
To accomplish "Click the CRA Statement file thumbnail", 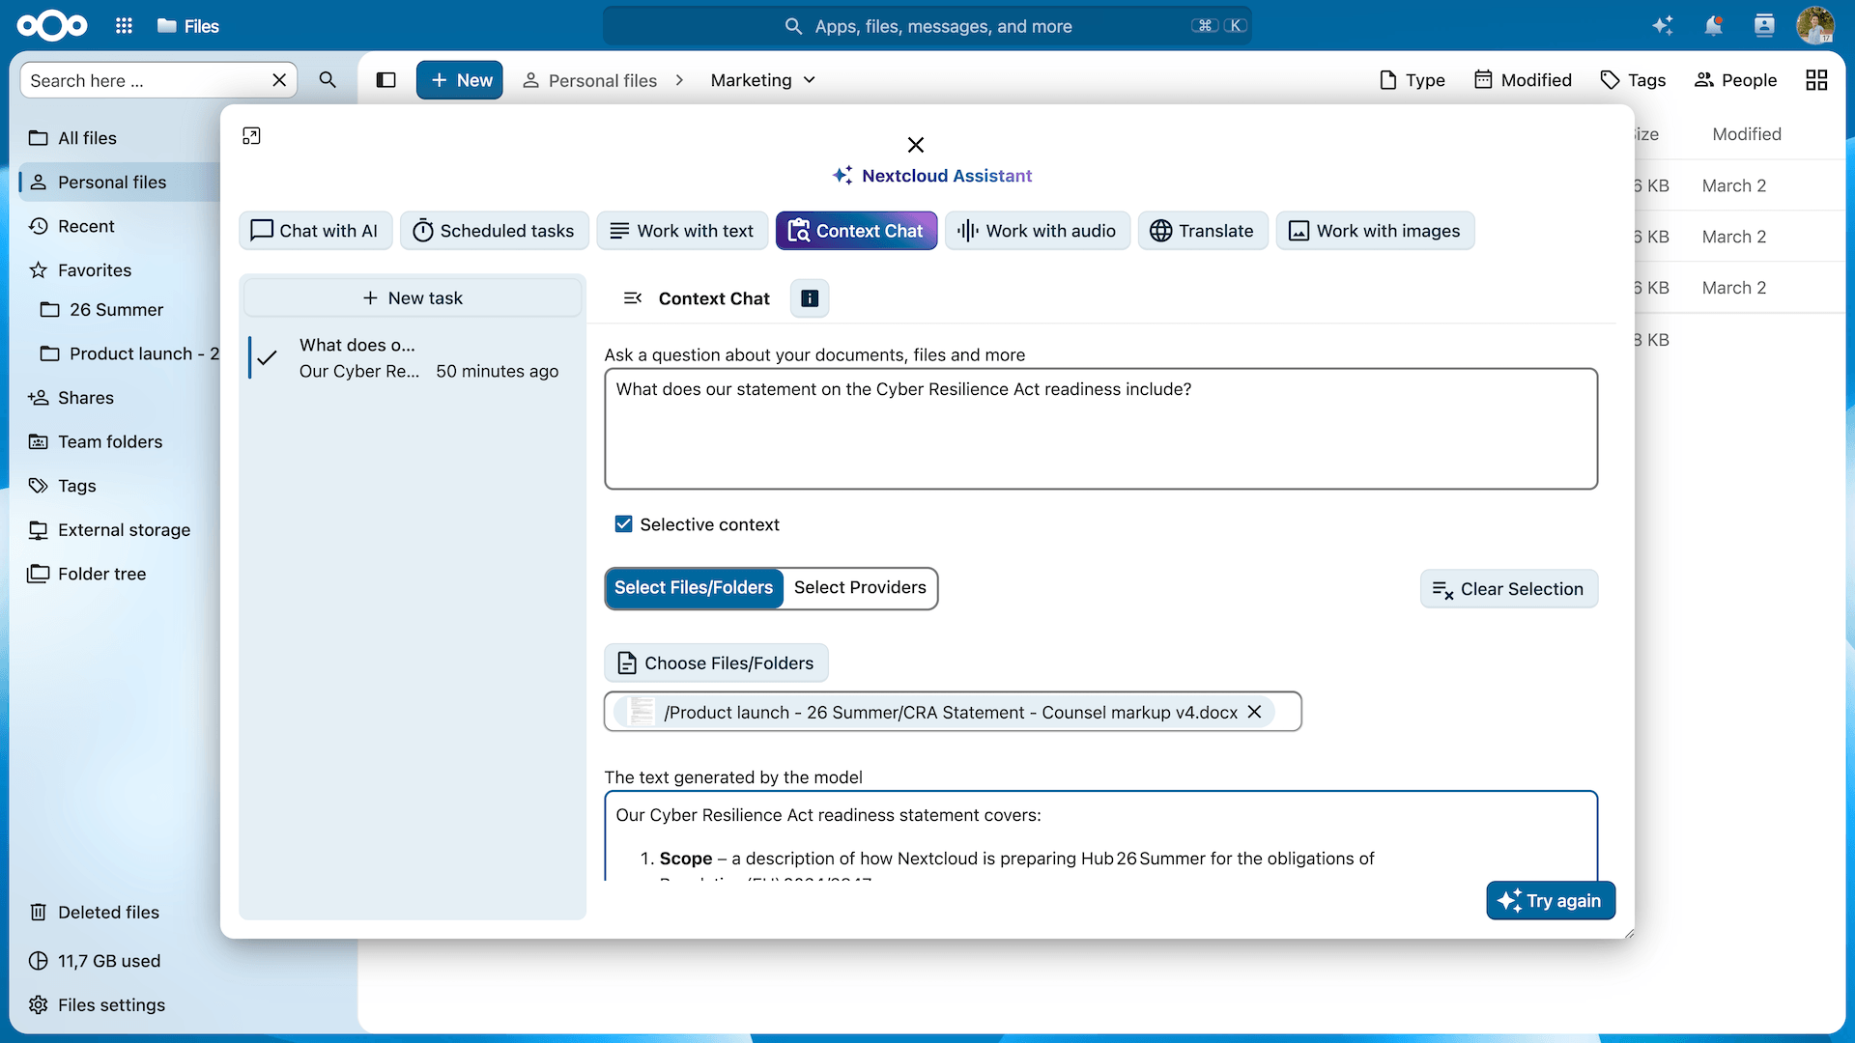I will [x=640, y=712].
